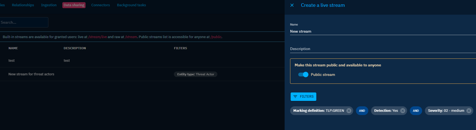Viewport: 476px width, 130px height.
Task: Toggle the Public stream switch off
Action: click(303, 75)
